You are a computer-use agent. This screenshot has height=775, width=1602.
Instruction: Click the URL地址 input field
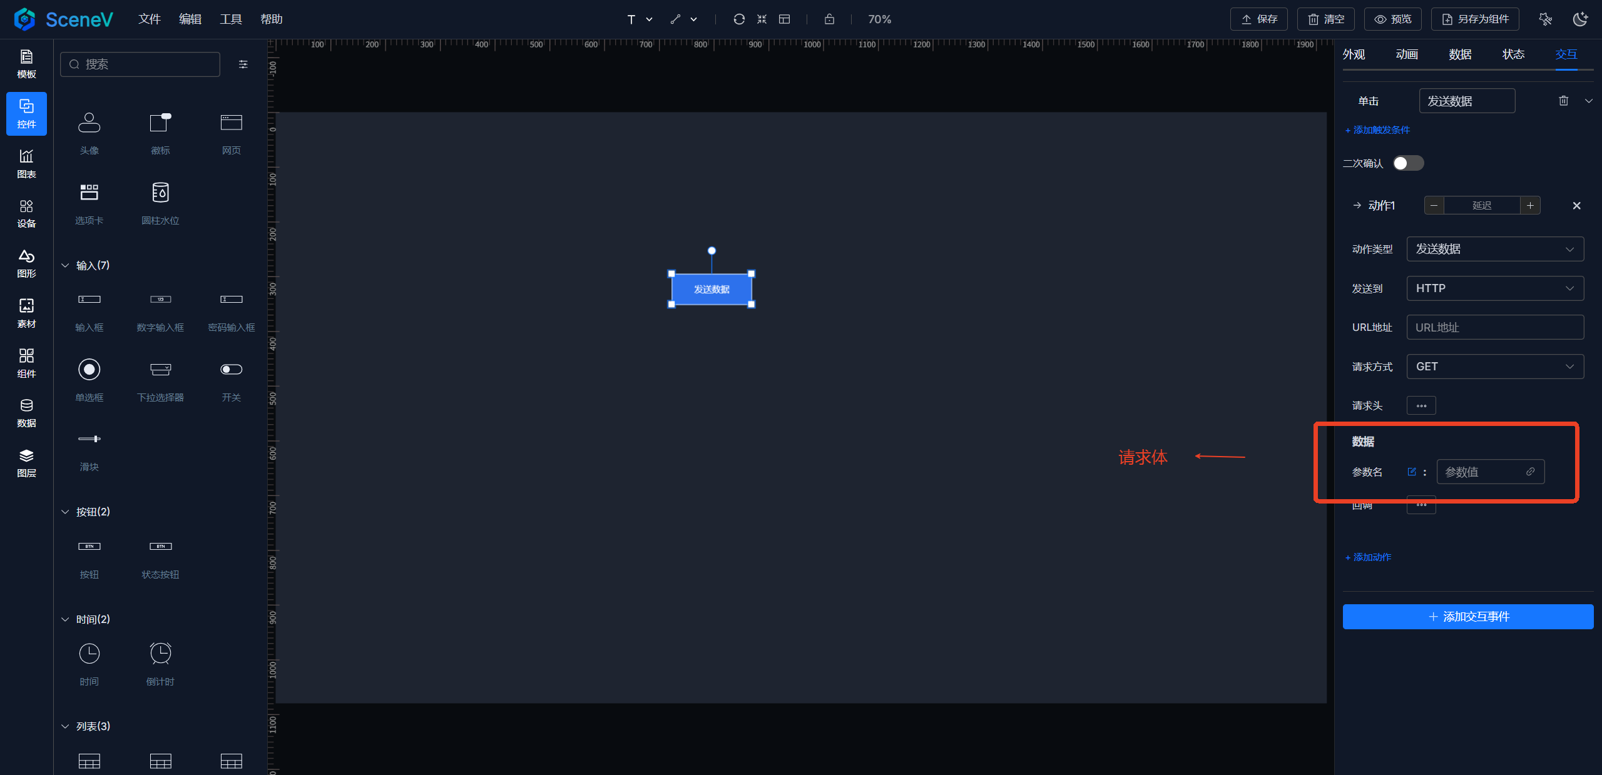point(1494,327)
